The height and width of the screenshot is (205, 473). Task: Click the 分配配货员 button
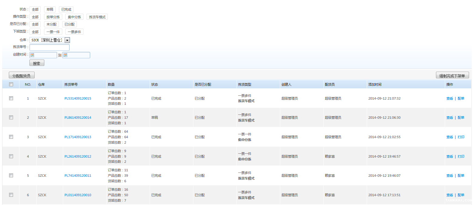pyautogui.click(x=21, y=75)
